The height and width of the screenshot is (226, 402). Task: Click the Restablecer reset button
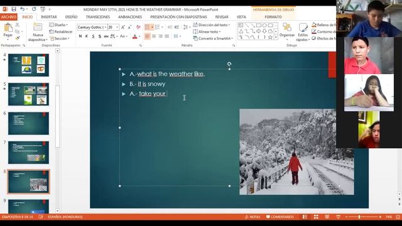[61, 31]
